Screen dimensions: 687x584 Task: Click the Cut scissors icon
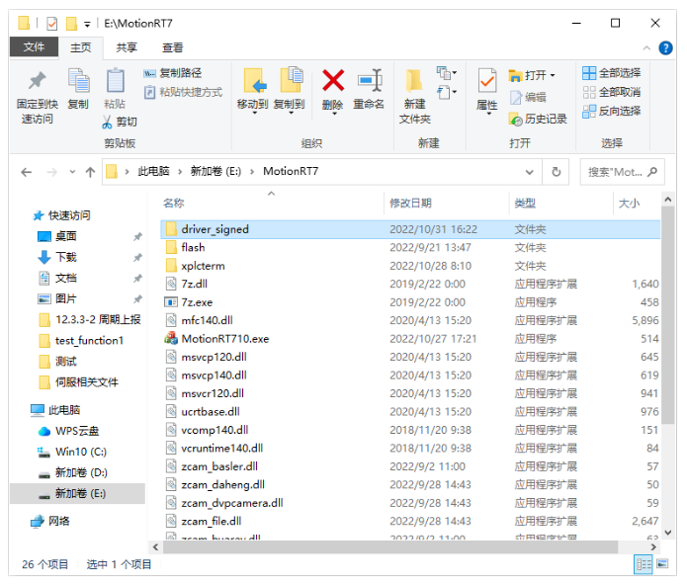[x=107, y=122]
